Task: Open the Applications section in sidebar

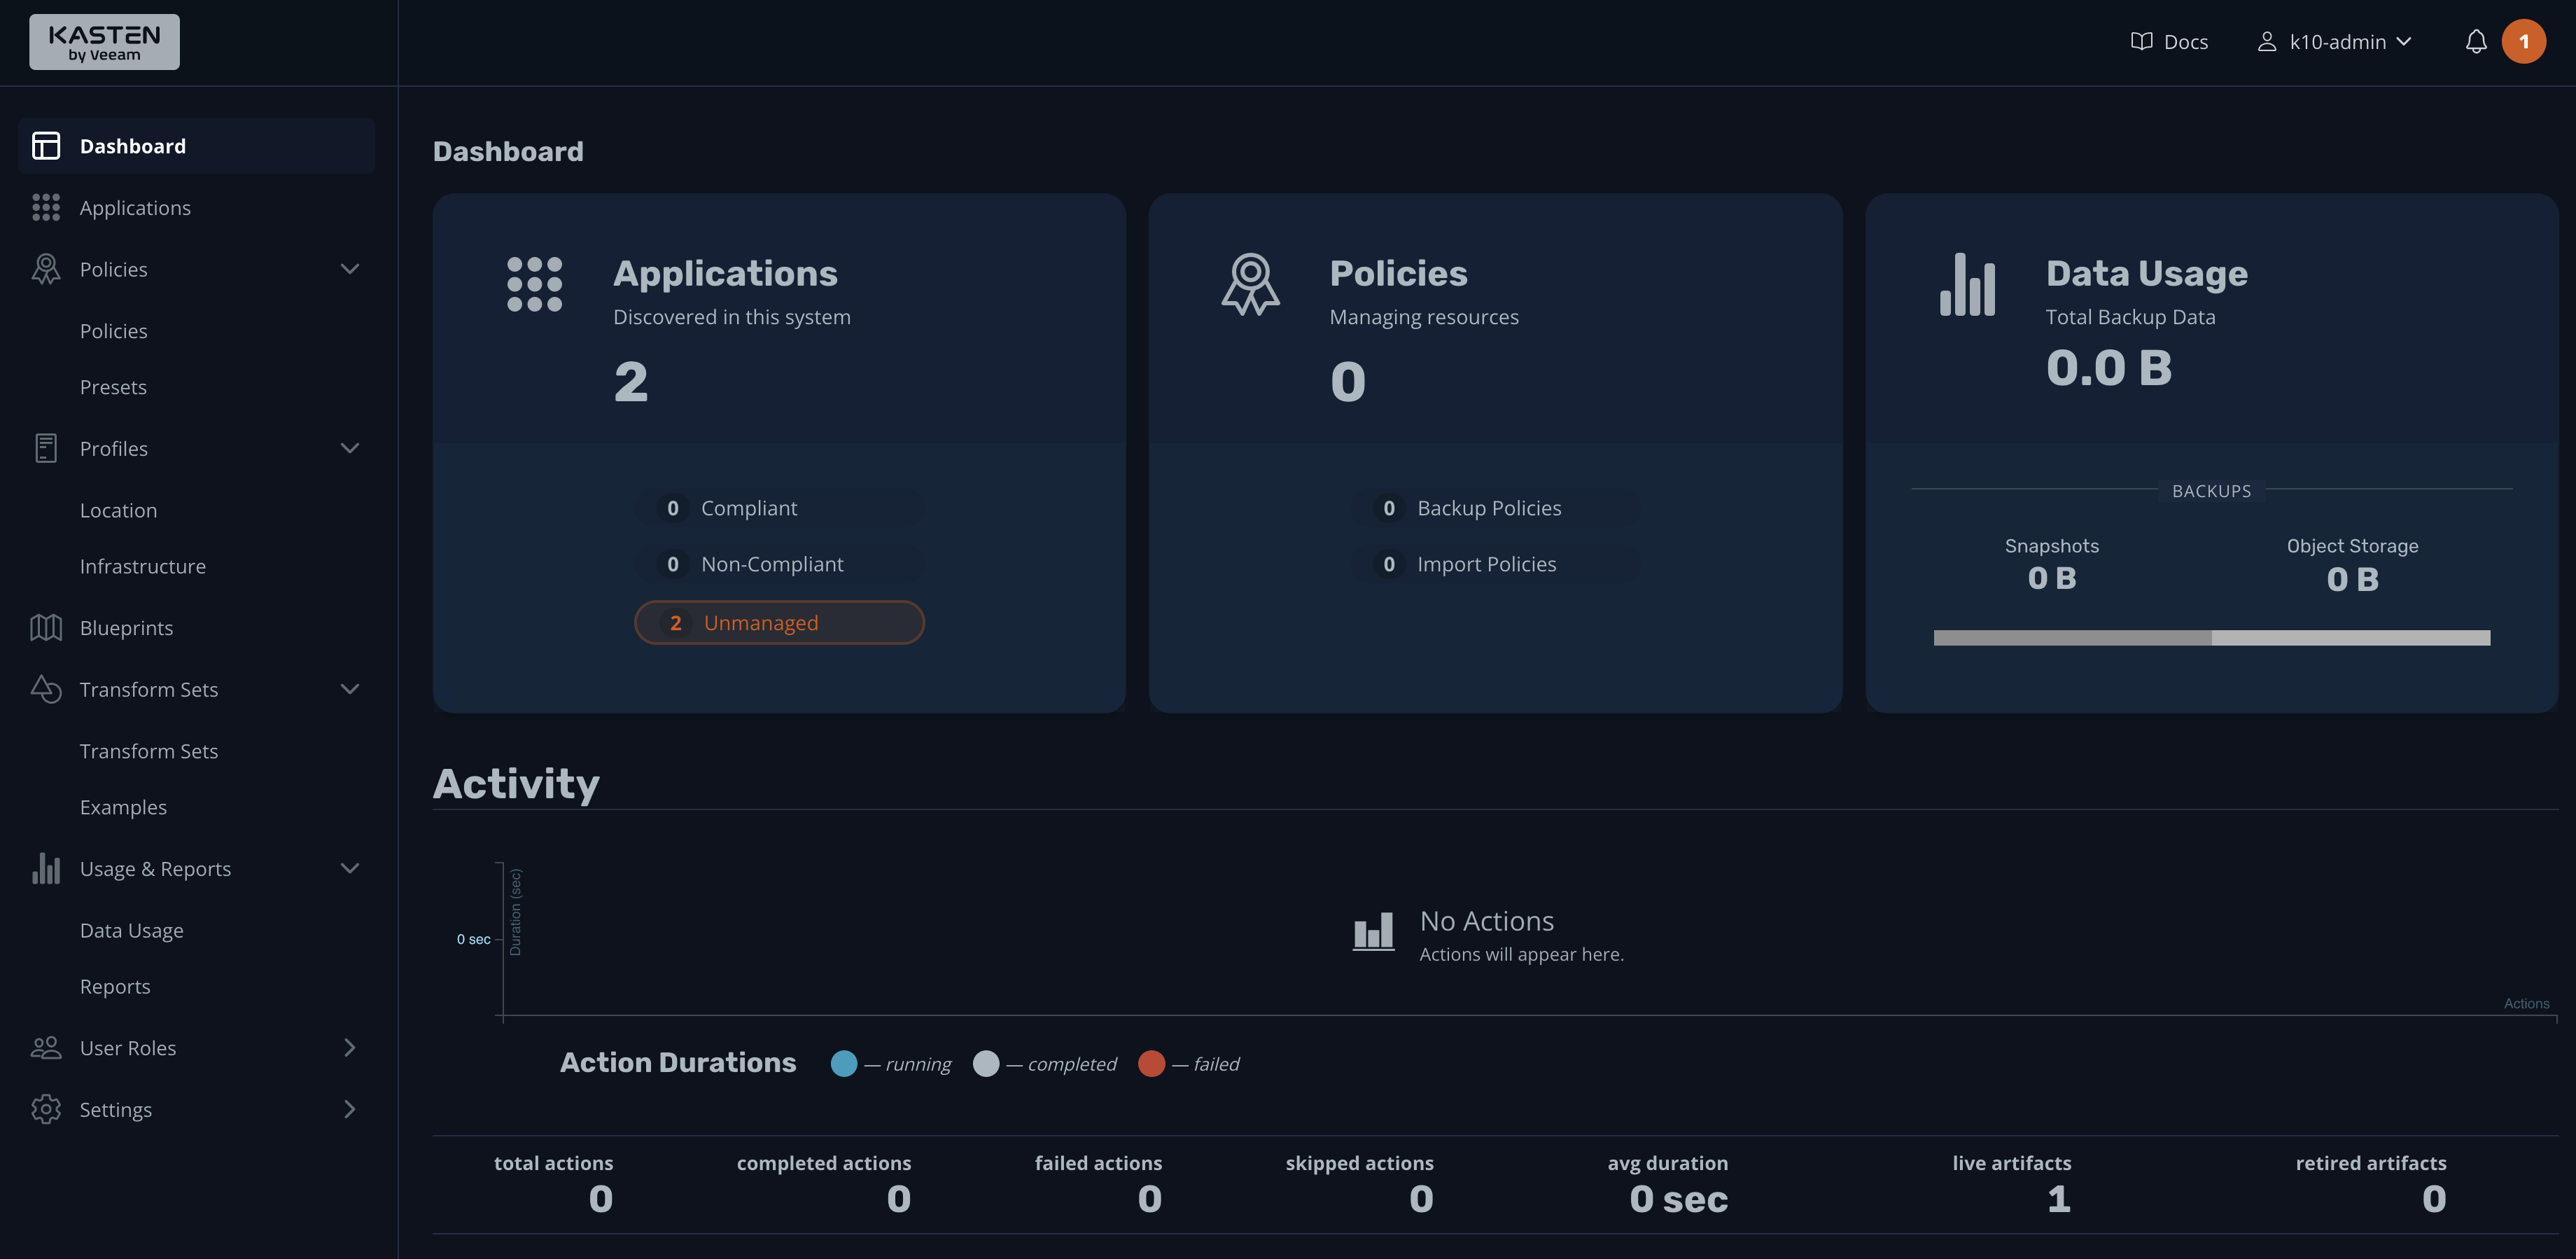Action: pyautogui.click(x=135, y=207)
